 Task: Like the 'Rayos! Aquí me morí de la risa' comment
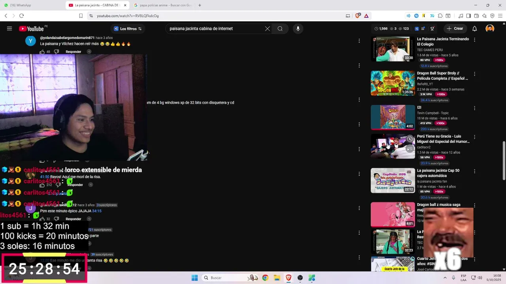point(42,185)
